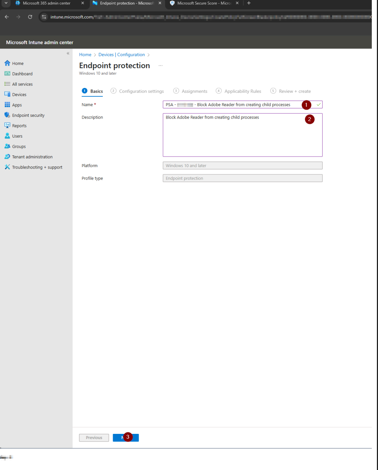Collapse the sidebar with double chevron
Screen dimensions: 378x470
pos(68,53)
